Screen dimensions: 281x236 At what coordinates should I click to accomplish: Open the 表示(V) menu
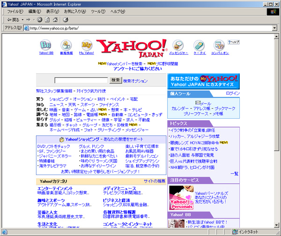(52, 11)
